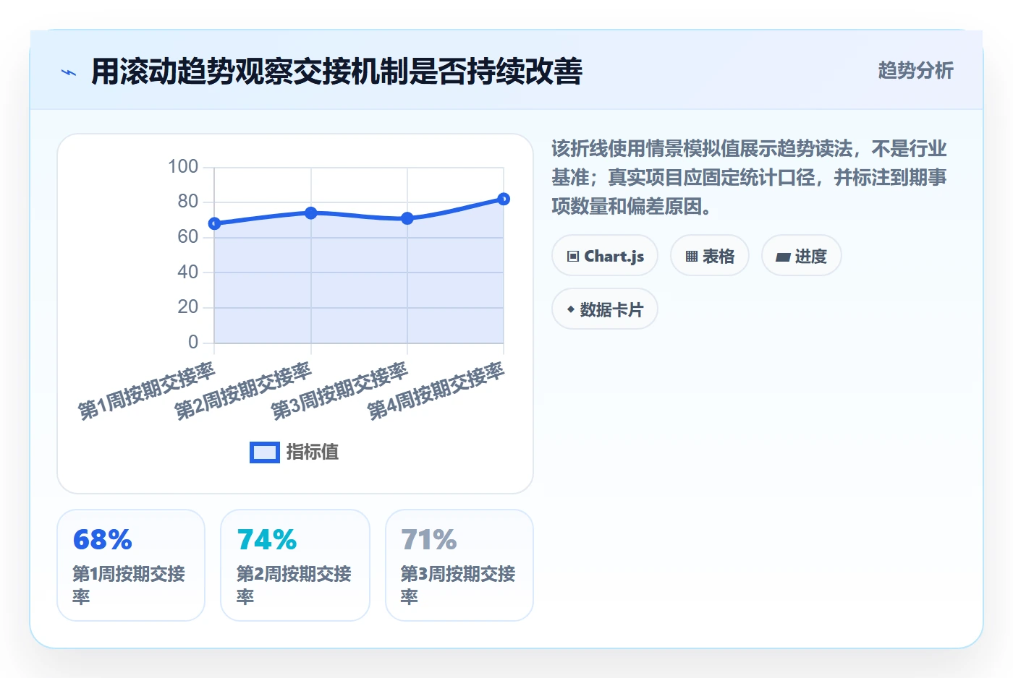Click the week 2 data point on the line
This screenshot has height=678, width=1013.
click(x=311, y=213)
